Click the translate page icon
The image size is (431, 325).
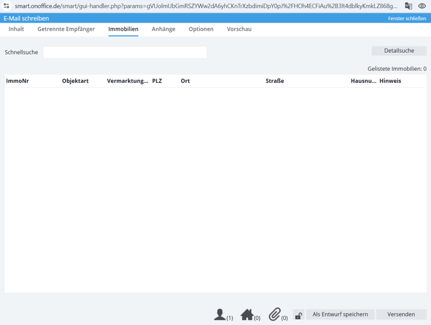408,6
